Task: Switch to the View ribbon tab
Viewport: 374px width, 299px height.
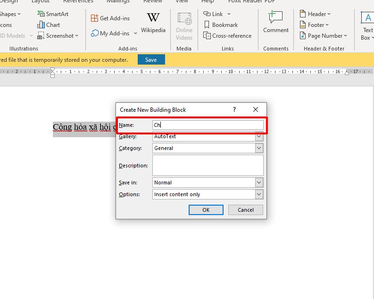Action: [x=182, y=1]
